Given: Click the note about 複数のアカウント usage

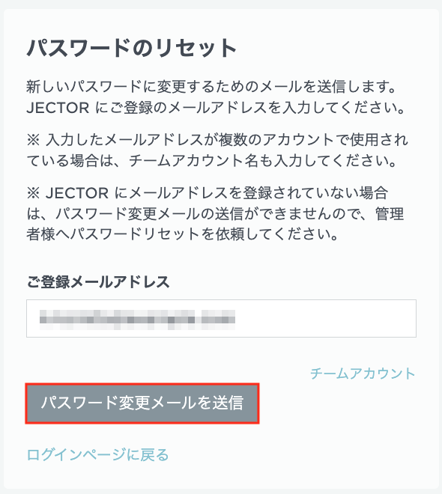Looking at the screenshot, I should [x=217, y=139].
